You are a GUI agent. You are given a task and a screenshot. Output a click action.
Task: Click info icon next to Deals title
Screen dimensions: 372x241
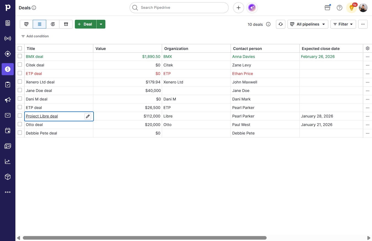point(34,8)
